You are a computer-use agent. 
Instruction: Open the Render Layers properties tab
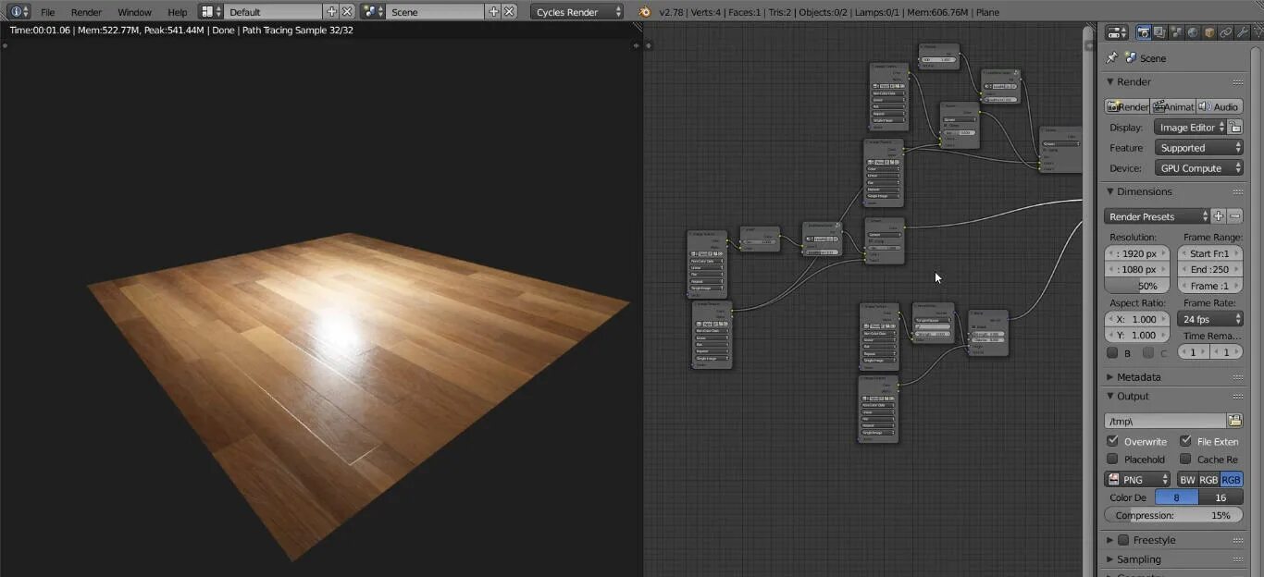tap(1159, 32)
